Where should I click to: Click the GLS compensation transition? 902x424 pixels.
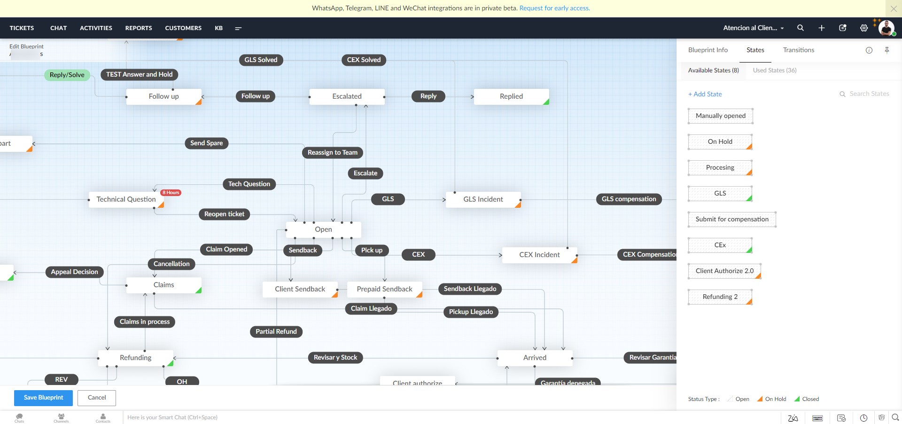[x=629, y=199]
